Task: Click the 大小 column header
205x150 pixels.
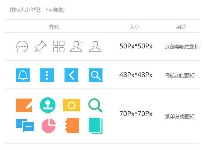Action: click(x=134, y=27)
